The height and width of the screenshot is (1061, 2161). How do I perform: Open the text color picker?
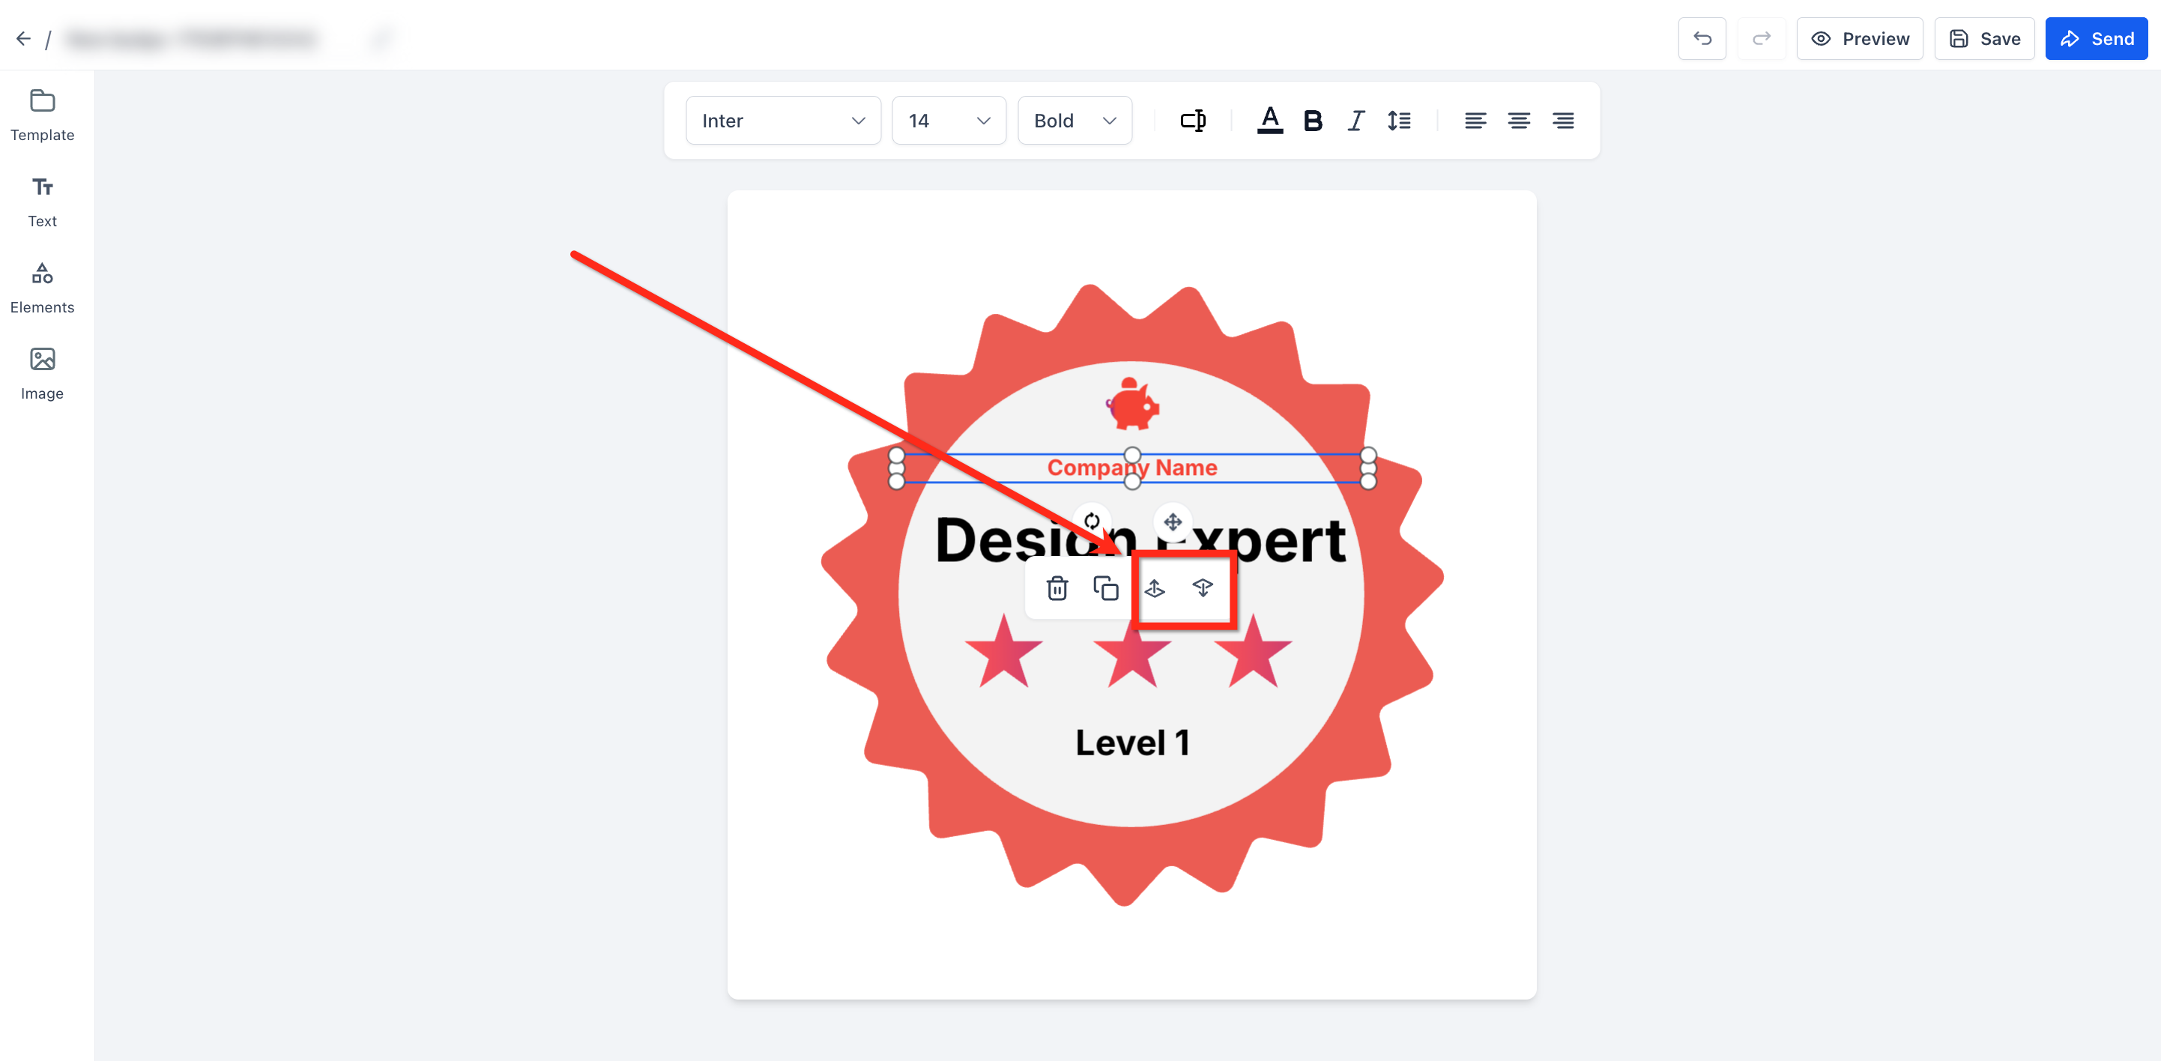pos(1270,121)
